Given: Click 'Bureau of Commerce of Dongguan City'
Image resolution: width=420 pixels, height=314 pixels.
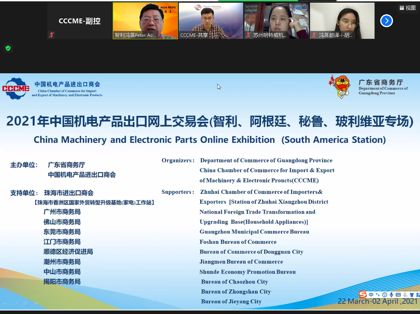Looking at the screenshot, I should 251,252.
